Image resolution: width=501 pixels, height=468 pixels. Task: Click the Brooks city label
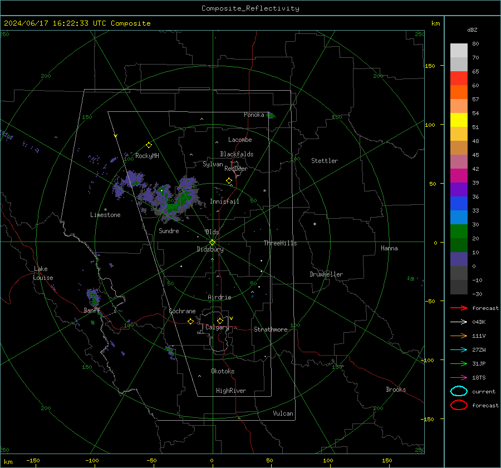coord(396,390)
